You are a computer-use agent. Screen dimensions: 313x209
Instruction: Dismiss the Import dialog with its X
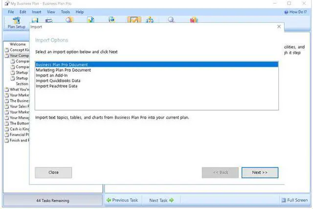279,27
